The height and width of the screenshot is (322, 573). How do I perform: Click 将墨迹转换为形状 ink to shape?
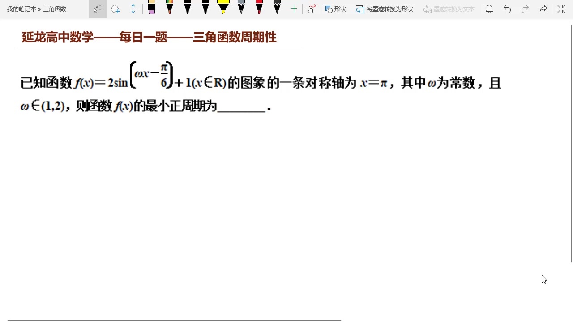coord(385,9)
